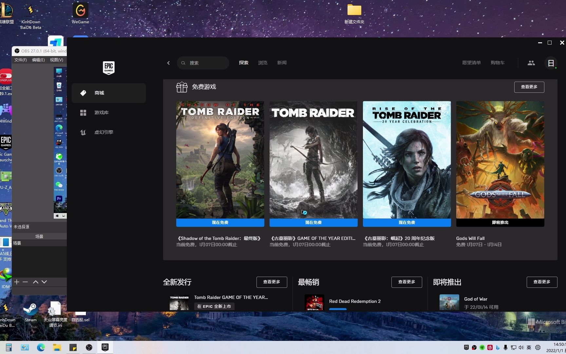Screen dimensions: 566x354
Task: Switch to the 浏览 tab
Action: pyautogui.click(x=263, y=63)
